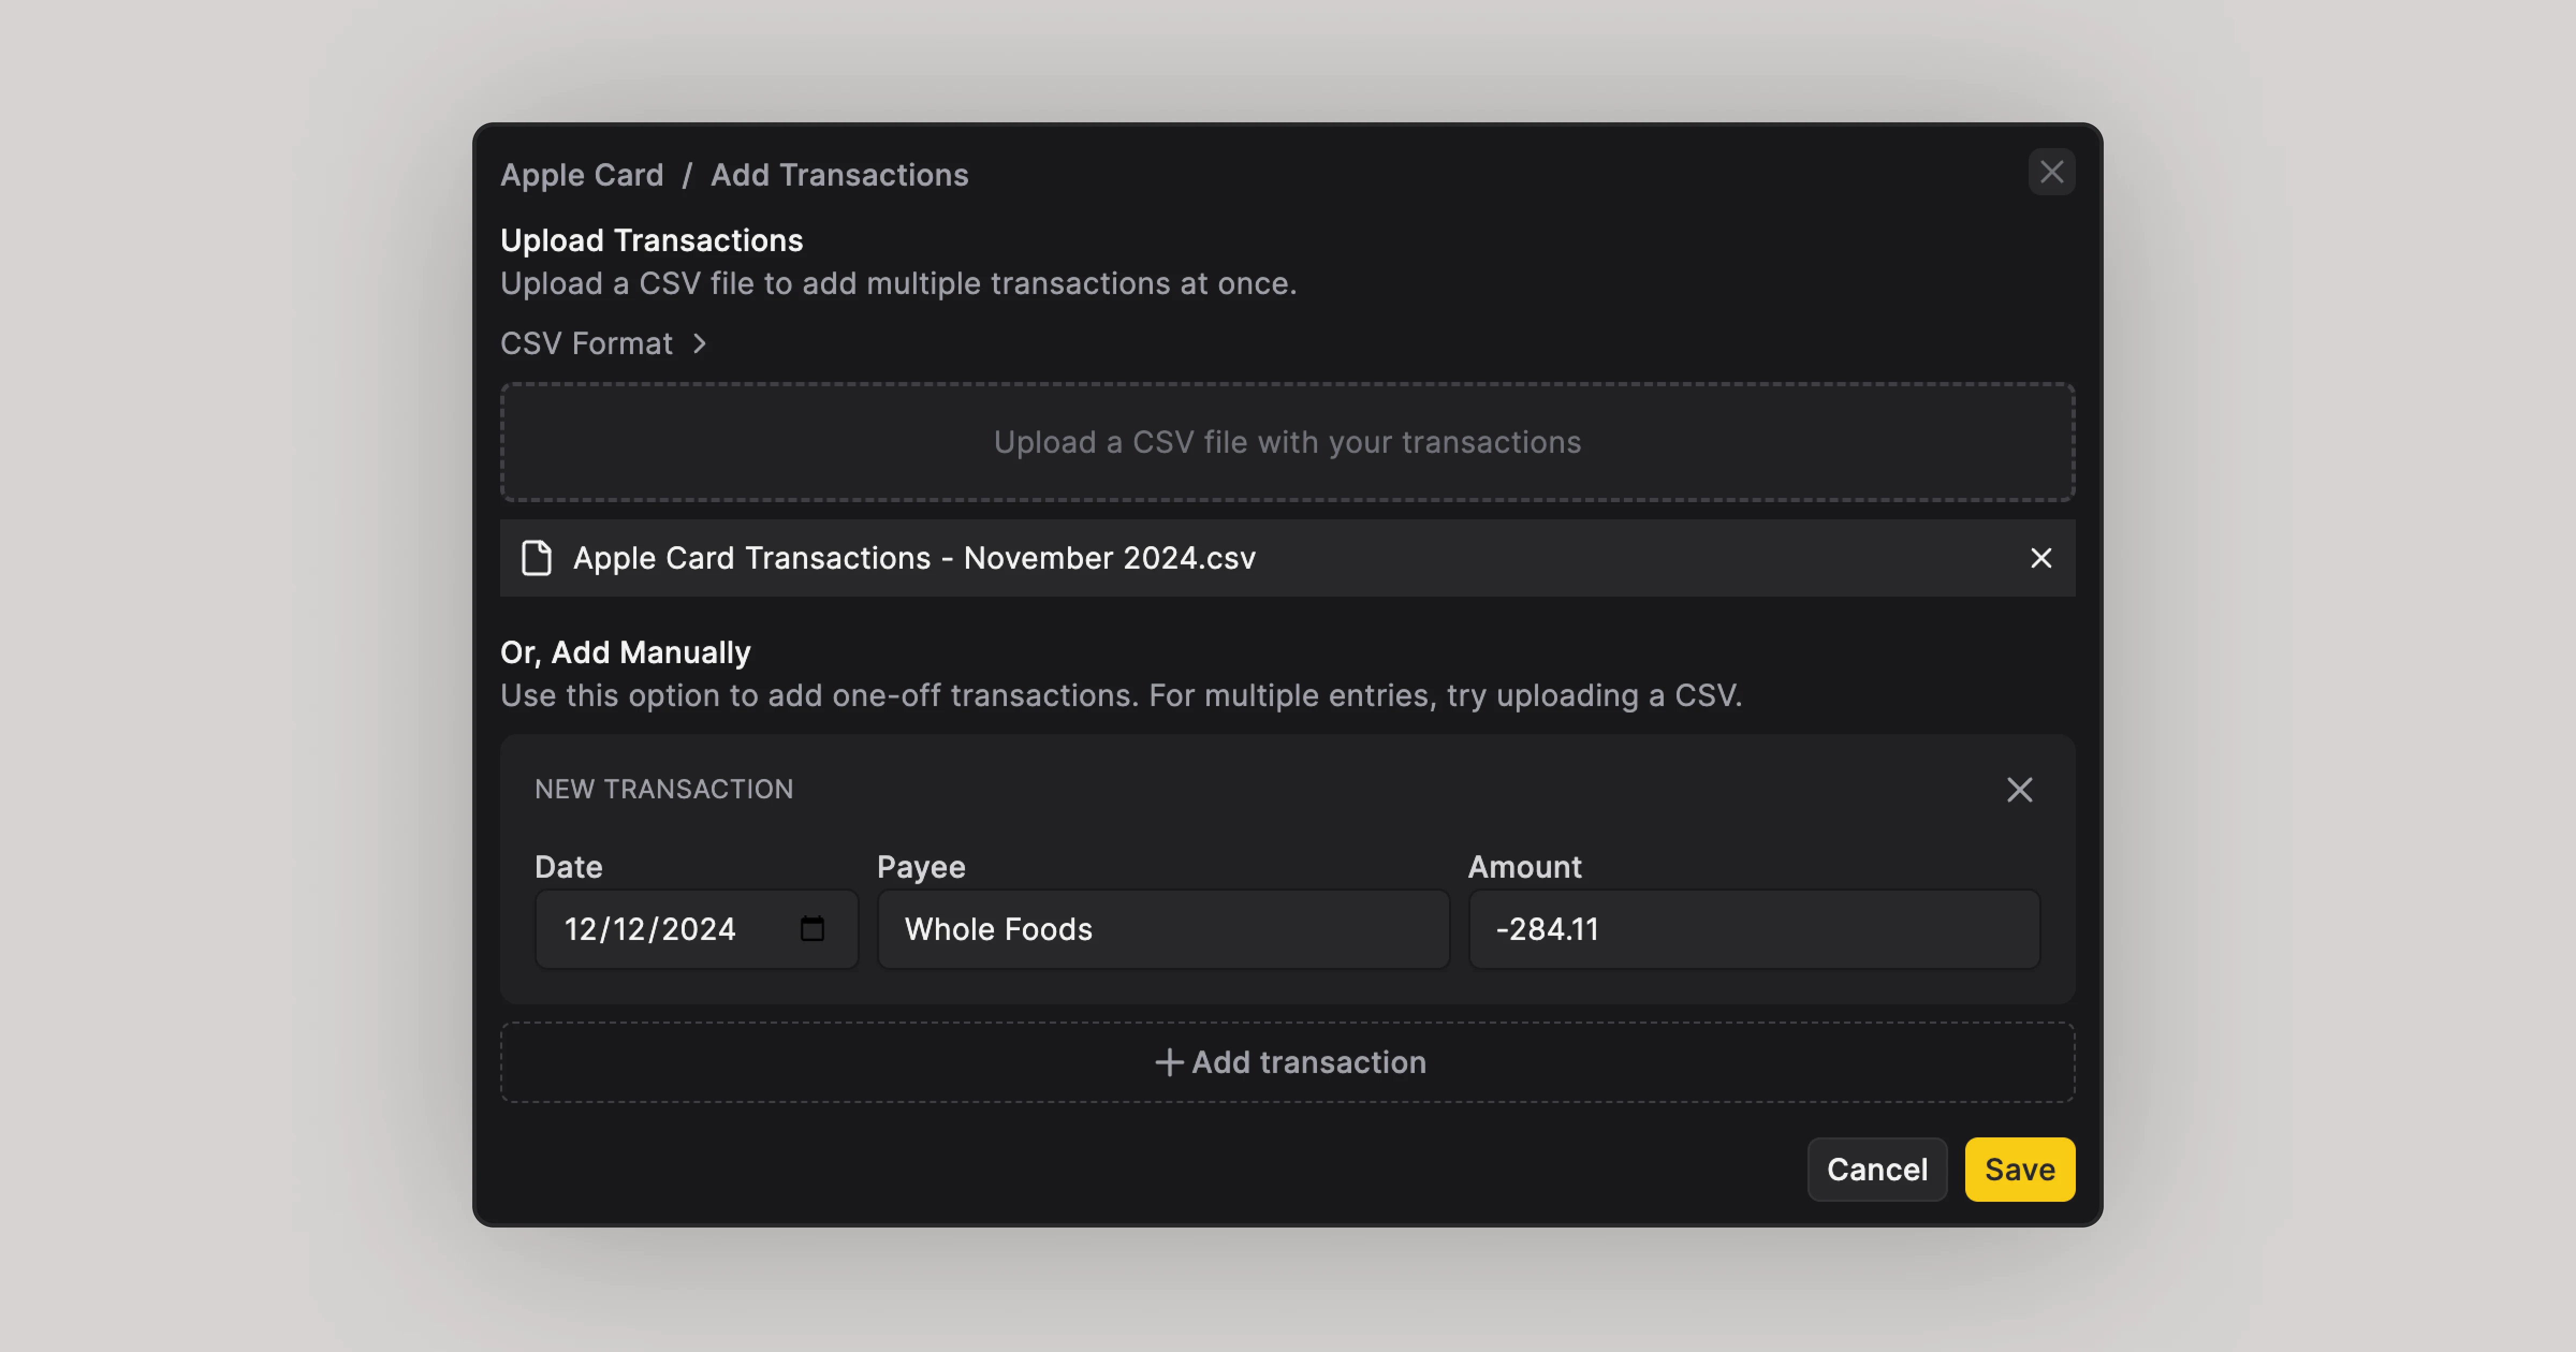The height and width of the screenshot is (1352, 2576).
Task: Dismiss the New Transaction card
Action: (x=2019, y=790)
